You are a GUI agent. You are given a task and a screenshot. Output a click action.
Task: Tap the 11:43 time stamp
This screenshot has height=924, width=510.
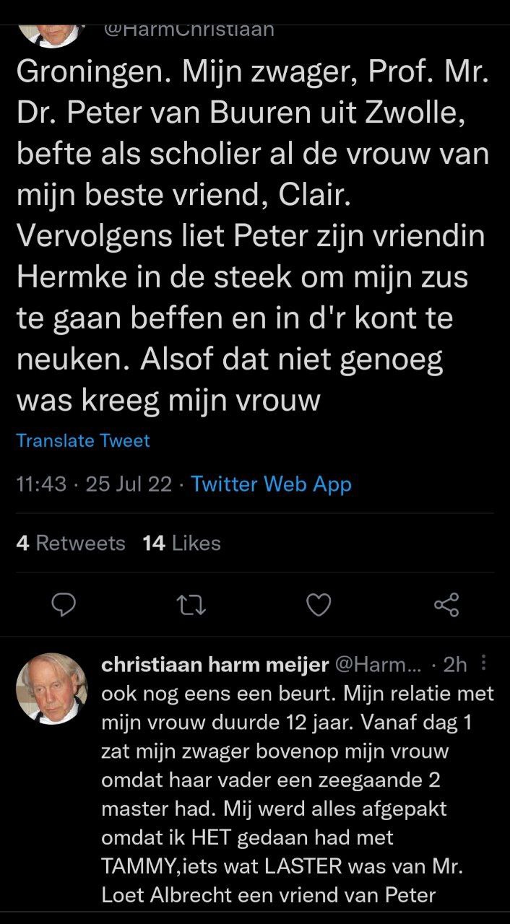coord(41,484)
